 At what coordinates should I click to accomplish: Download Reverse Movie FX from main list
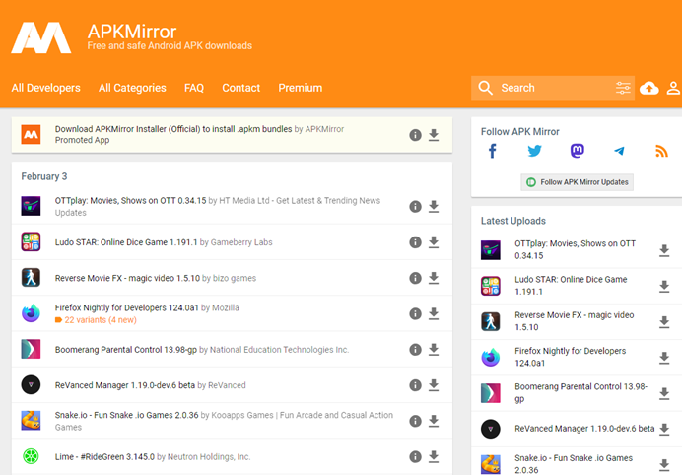[434, 278]
